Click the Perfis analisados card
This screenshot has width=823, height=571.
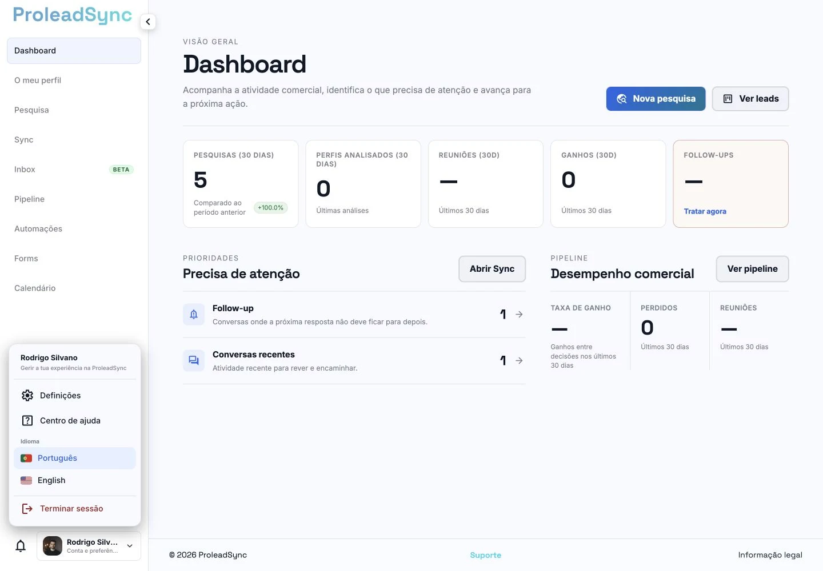tap(363, 184)
